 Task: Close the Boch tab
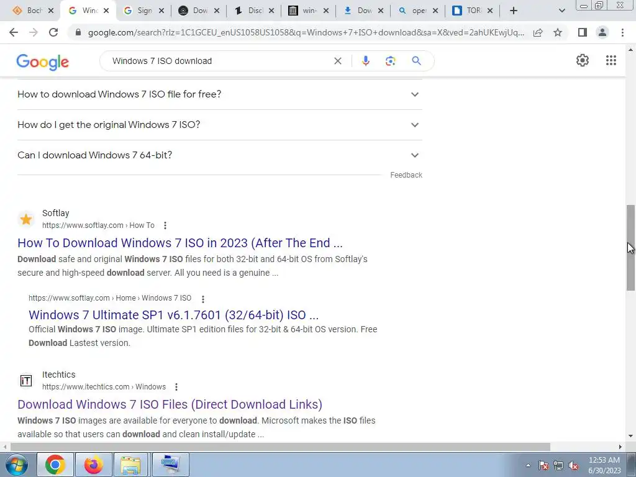(51, 11)
